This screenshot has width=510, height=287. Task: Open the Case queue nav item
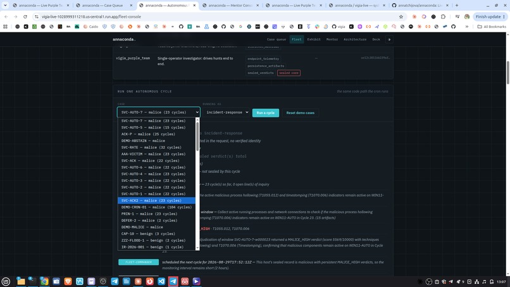point(277,39)
